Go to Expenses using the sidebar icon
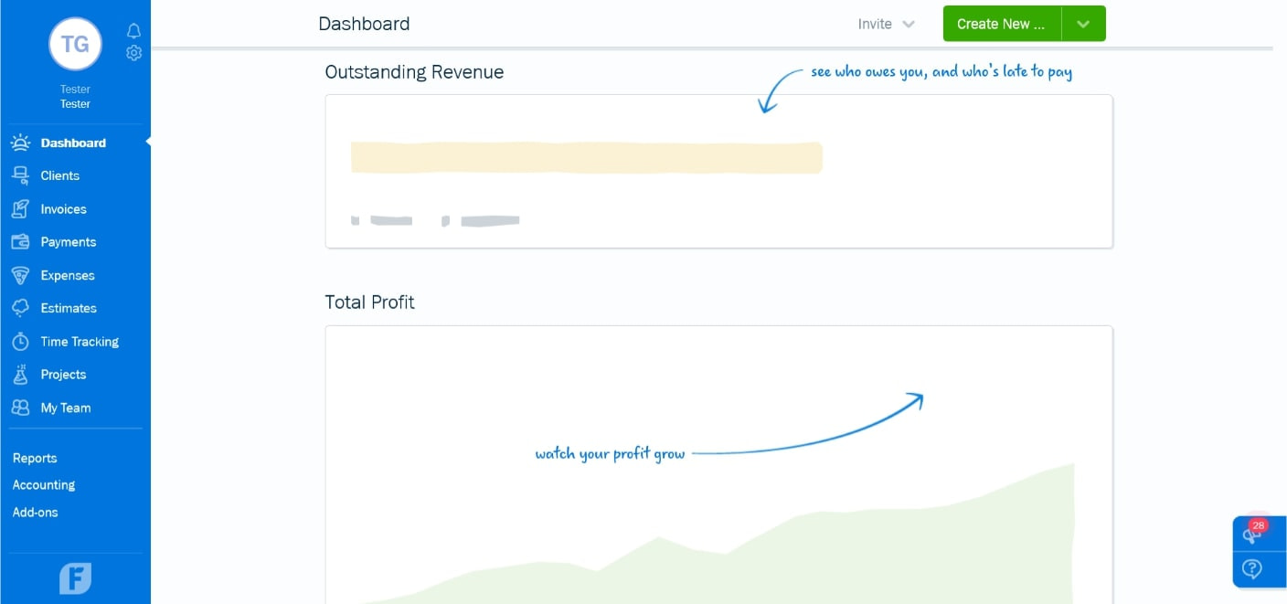Viewport: 1287px width, 604px height. (20, 275)
